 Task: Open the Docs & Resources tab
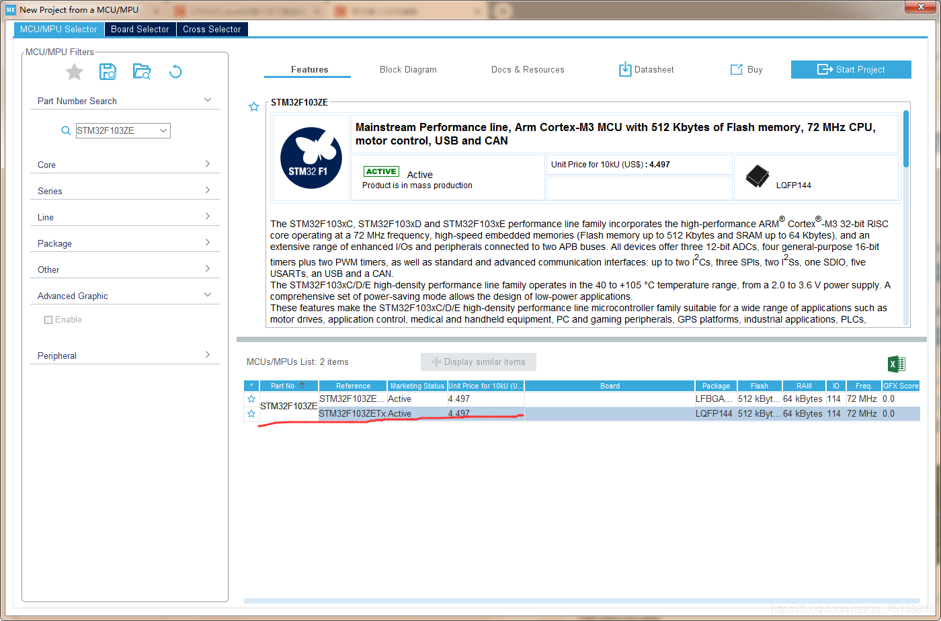click(528, 69)
